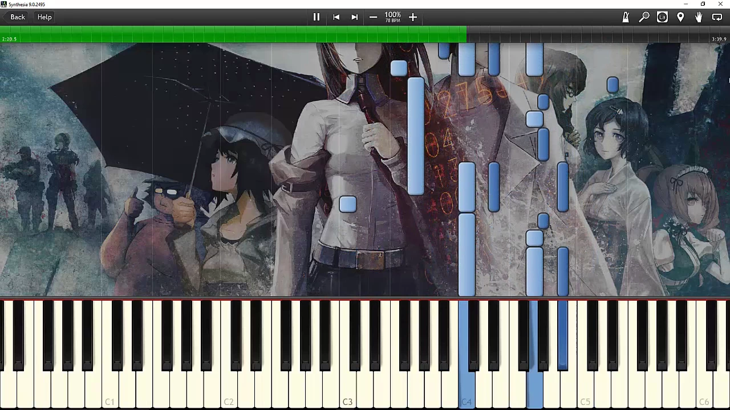
Task: Open the Help button
Action: tap(44, 17)
